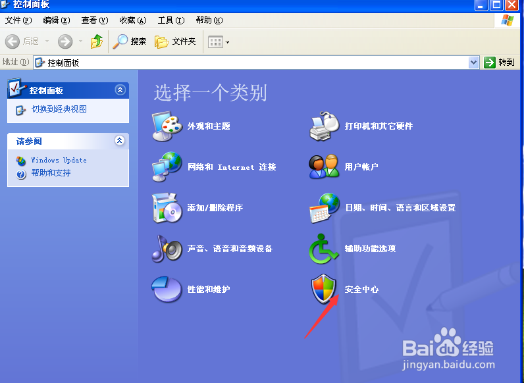The width and height of the screenshot is (524, 383).
Task: Click the control panel icon in address bar
Action: pyautogui.click(x=39, y=63)
